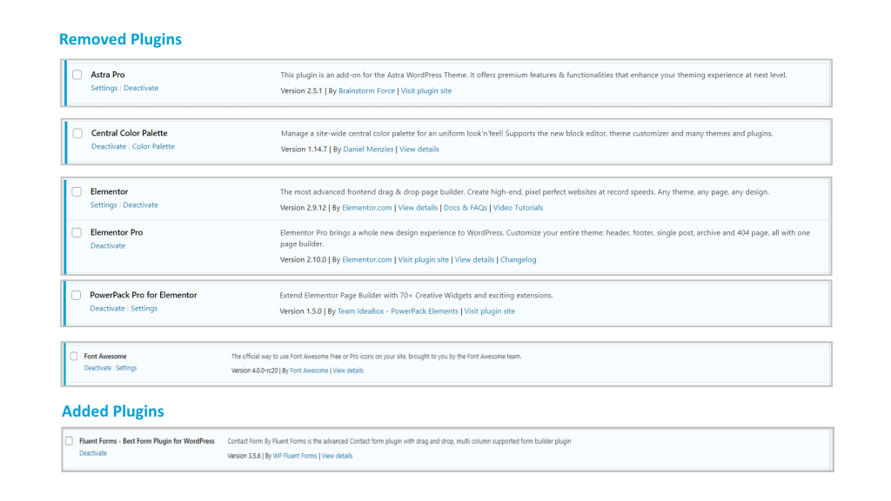Open Elementor Pro Changelog link
This screenshot has width=891, height=501.
(x=519, y=259)
